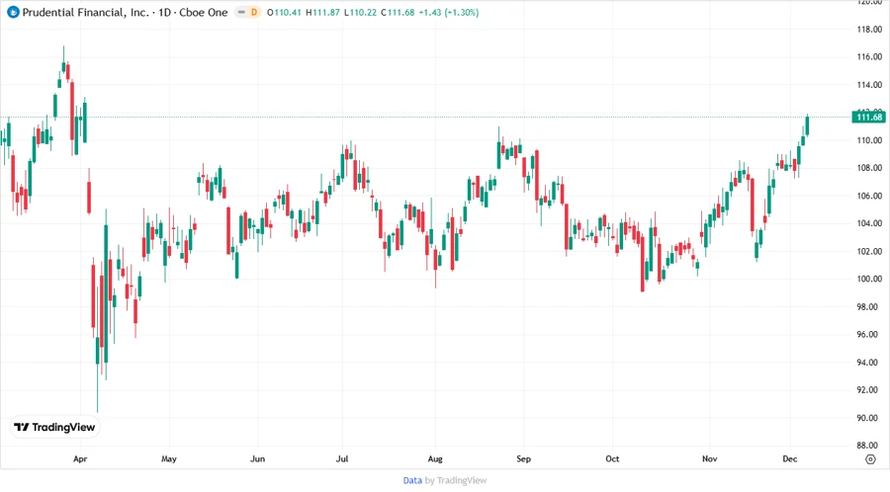Click the 116.00 price axis label
890x492 pixels.
coord(869,56)
